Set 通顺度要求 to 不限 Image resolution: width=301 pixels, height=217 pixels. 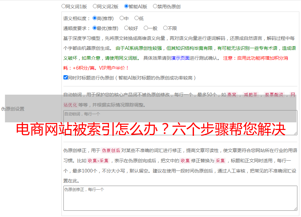pos(165,28)
